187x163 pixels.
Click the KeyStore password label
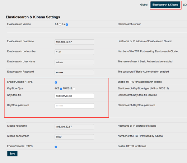(x=18, y=105)
